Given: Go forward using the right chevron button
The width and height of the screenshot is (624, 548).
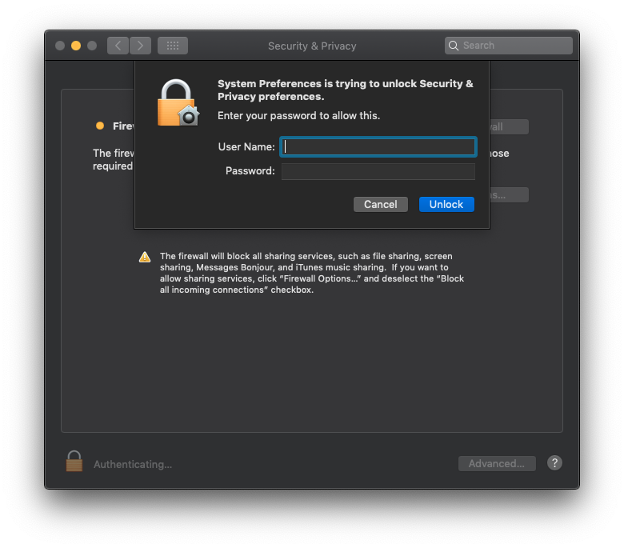Looking at the screenshot, I should point(140,46).
